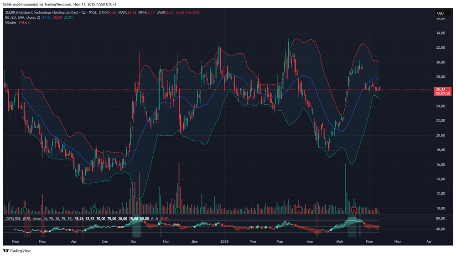Click the Апр label on the time axis
Image resolution: width=456 pixels, height=256 pixels.
[310, 241]
